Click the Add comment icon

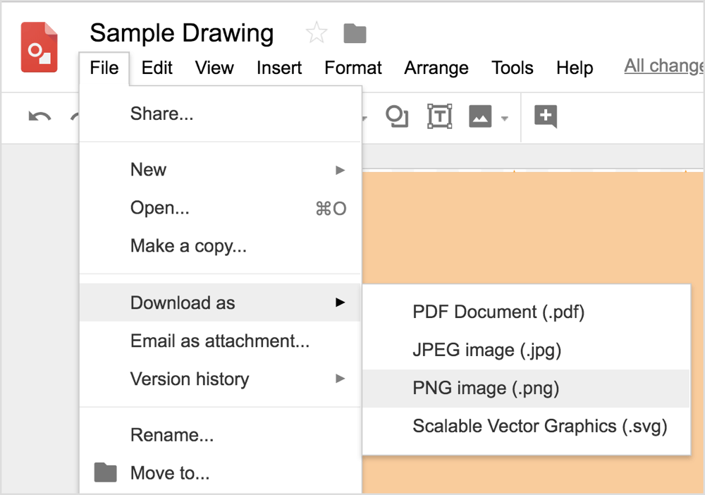pyautogui.click(x=546, y=116)
